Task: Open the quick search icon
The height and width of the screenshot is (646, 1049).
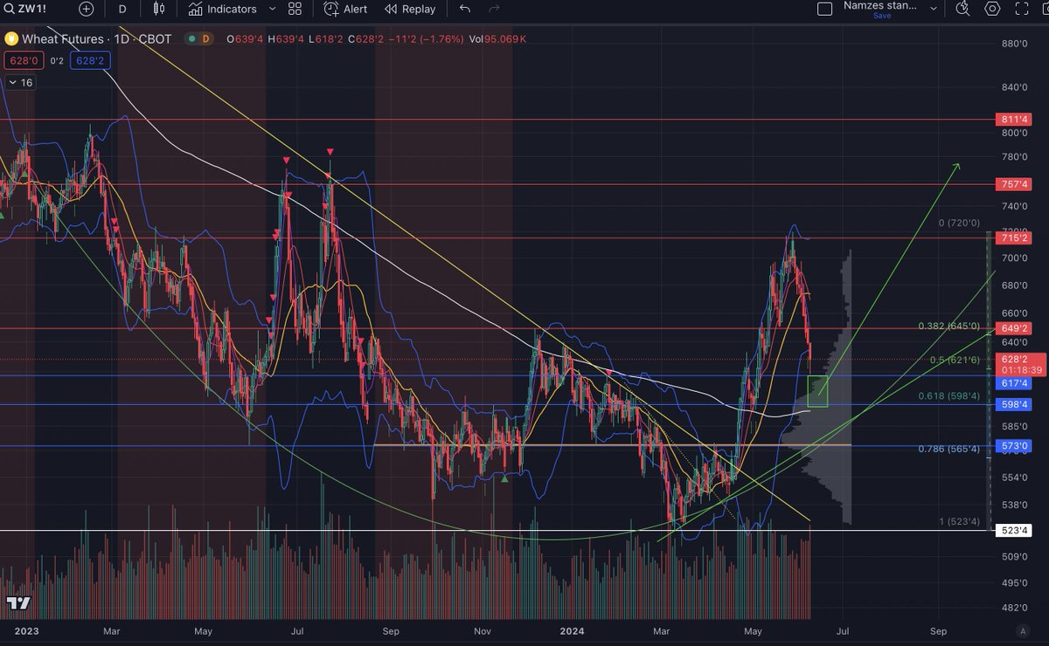Action: pos(963,9)
